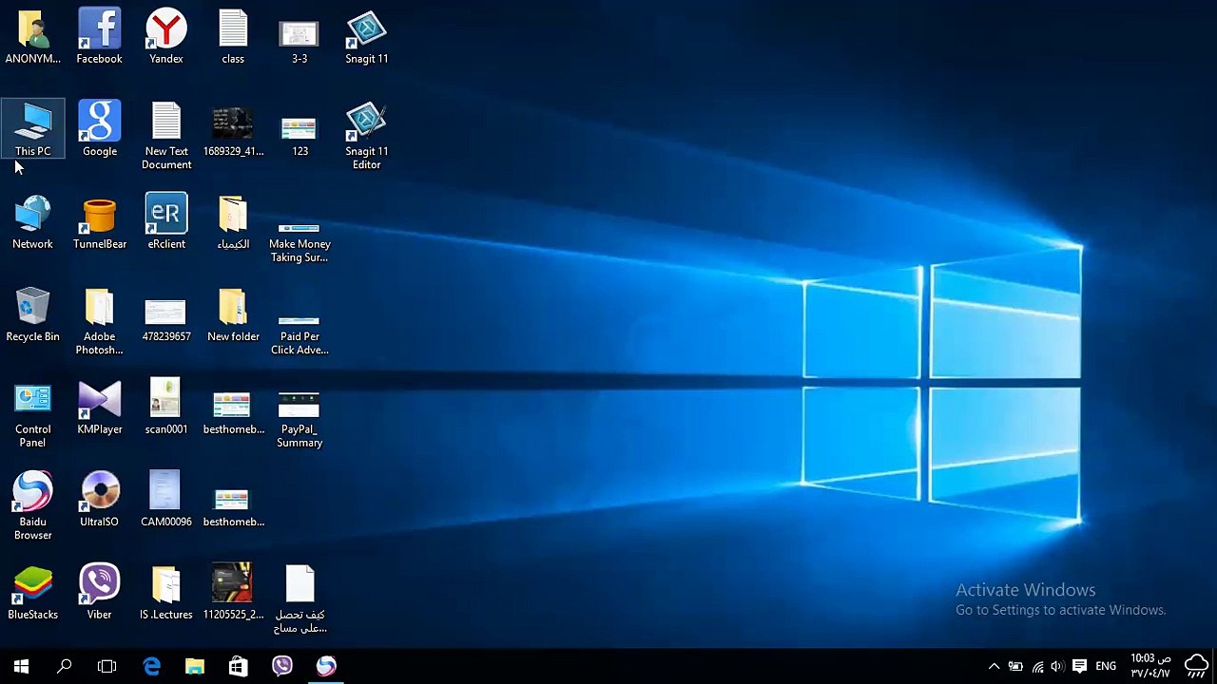The width and height of the screenshot is (1217, 684).
Task: Show hidden system tray icons
Action: coord(994,667)
